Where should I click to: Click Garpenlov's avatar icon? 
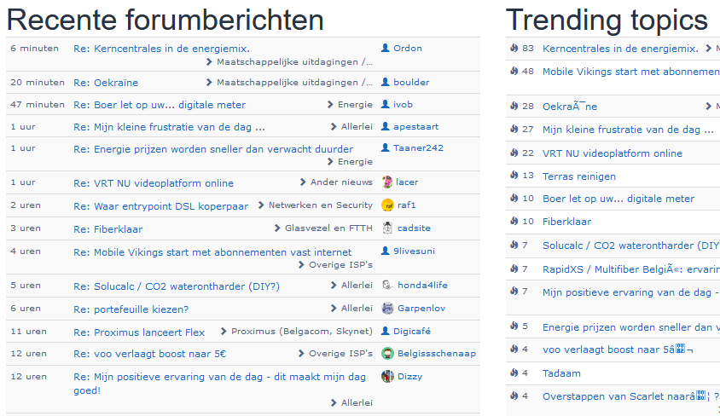coord(387,308)
